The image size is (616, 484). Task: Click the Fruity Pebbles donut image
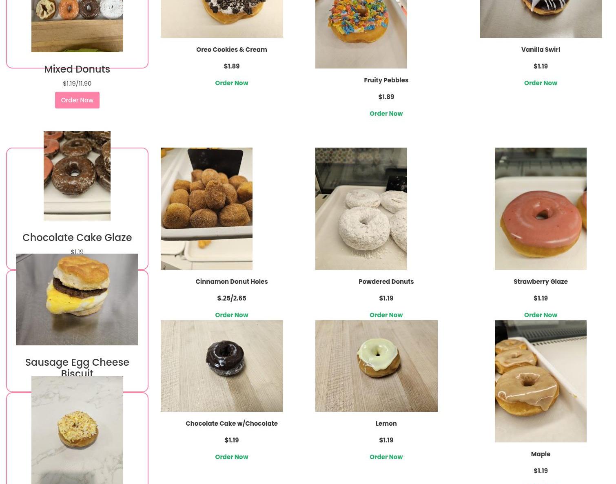pos(361,34)
